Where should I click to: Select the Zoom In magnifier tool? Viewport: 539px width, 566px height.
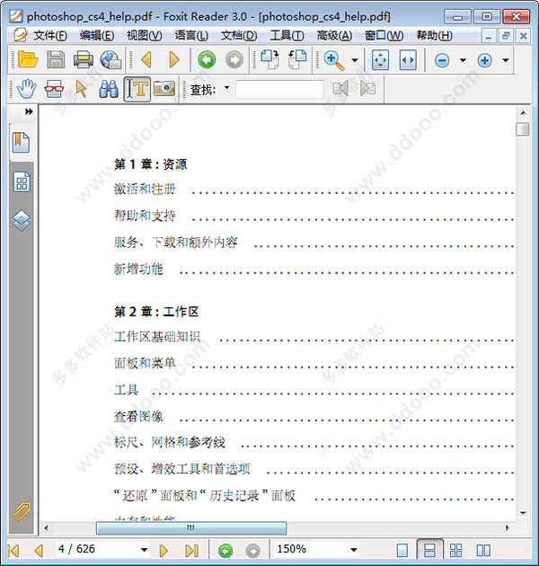point(334,60)
